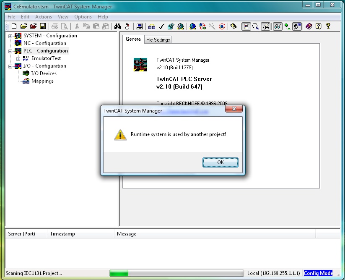Image resolution: width=345 pixels, height=280 pixels.
Task: Click the question bubble Help icon
Action: coord(318,26)
